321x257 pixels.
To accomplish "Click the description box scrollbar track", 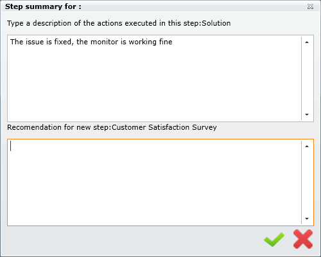I will pos(307,78).
